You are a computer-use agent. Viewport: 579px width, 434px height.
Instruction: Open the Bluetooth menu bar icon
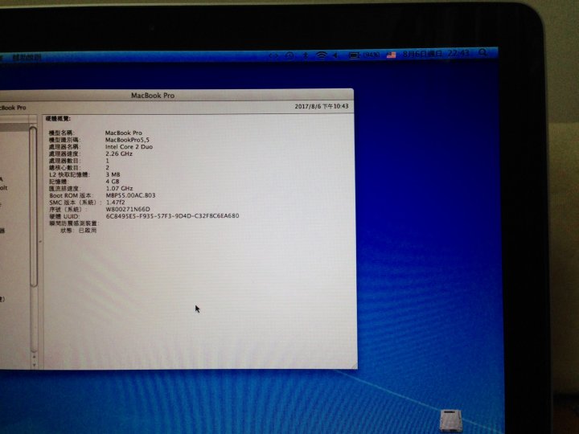tap(306, 55)
